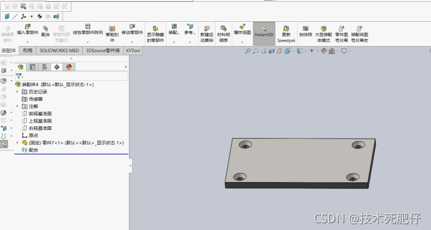The height and width of the screenshot is (230, 431).
Task: Click the 移动零部件 Move Component icon
Action: tap(132, 27)
